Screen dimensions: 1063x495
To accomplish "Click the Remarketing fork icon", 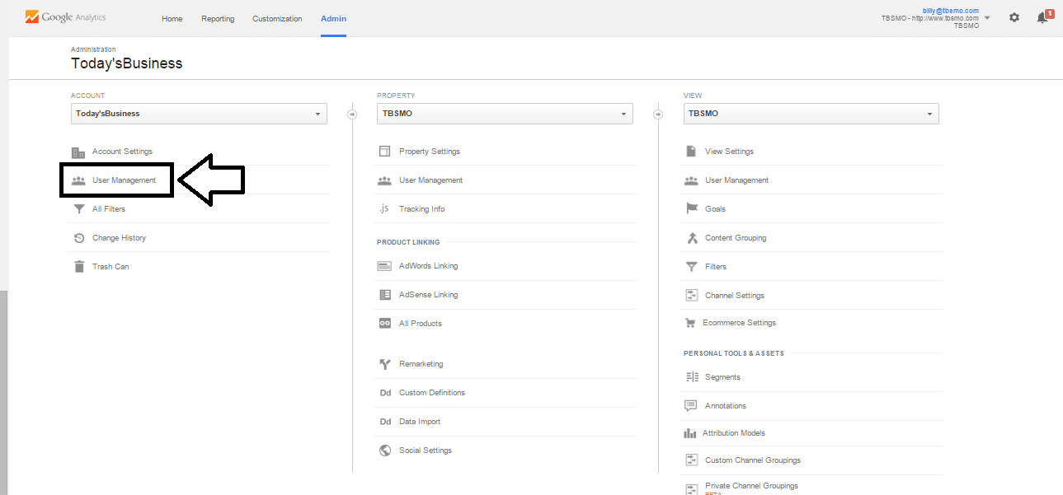I will (x=384, y=364).
